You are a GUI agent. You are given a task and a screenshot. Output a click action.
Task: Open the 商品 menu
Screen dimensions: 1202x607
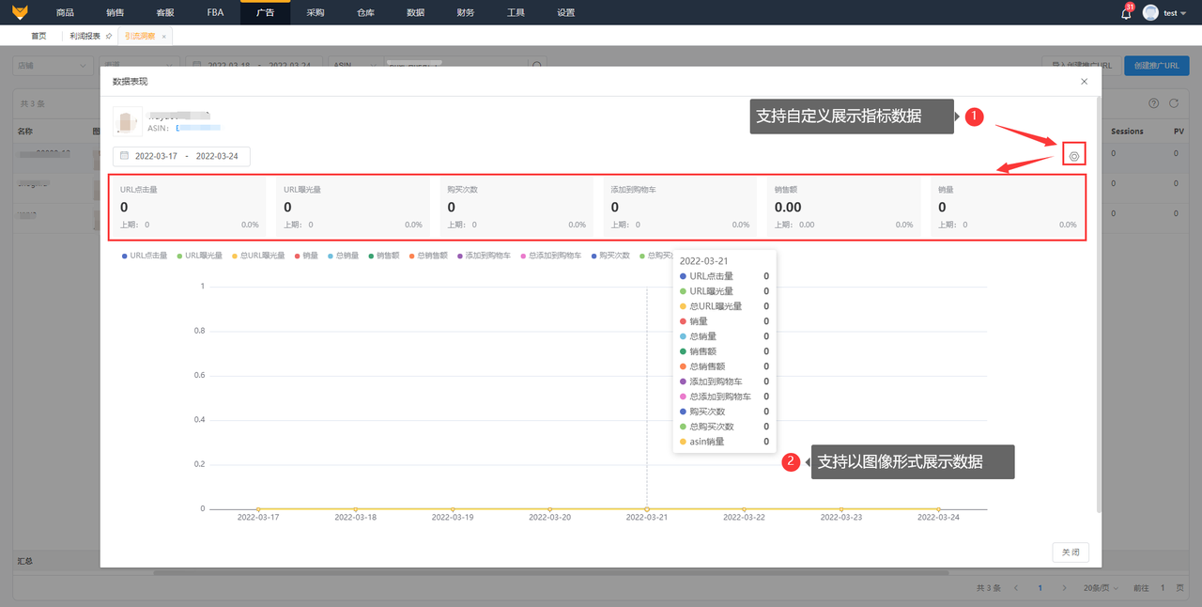[65, 13]
